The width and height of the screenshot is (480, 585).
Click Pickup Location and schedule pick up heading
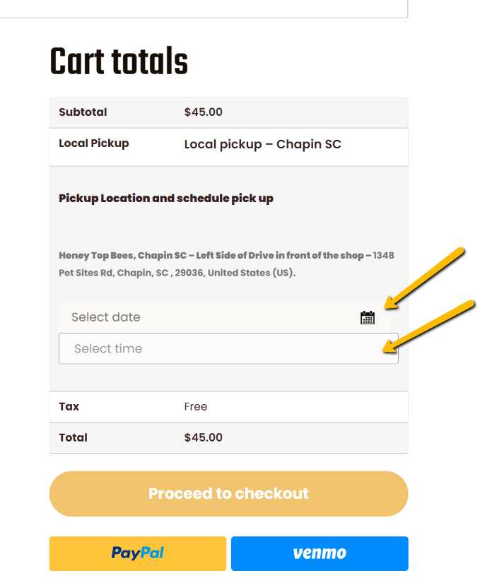pos(165,198)
